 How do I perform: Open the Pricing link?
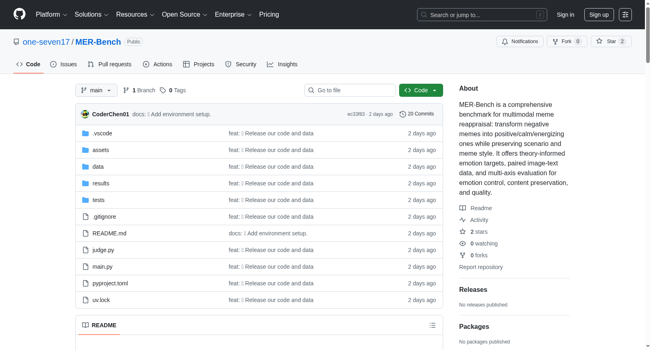pyautogui.click(x=269, y=15)
